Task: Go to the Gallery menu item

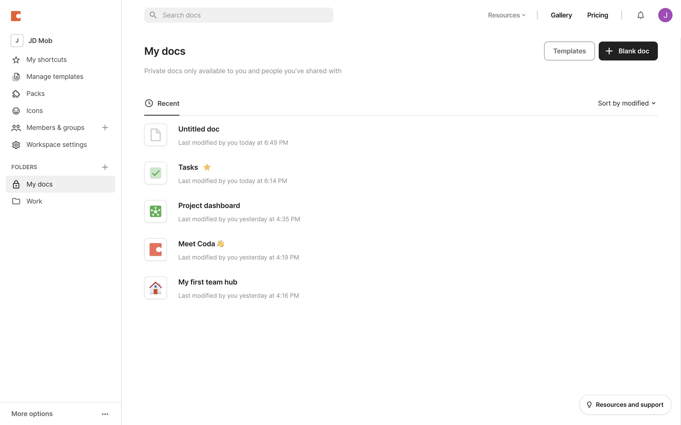Action: (561, 15)
